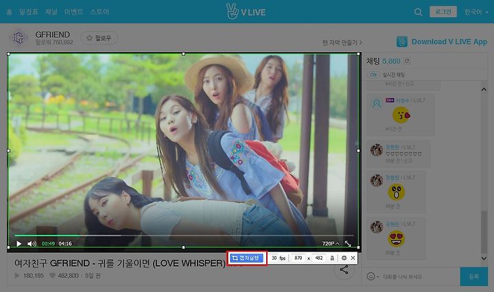Screen dimensions: 494x292
Task: Edit the capture height field 482
Action: pos(319,258)
